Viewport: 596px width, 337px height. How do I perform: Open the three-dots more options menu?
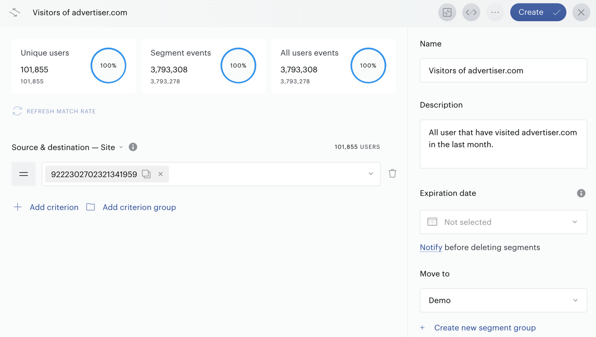[495, 12]
